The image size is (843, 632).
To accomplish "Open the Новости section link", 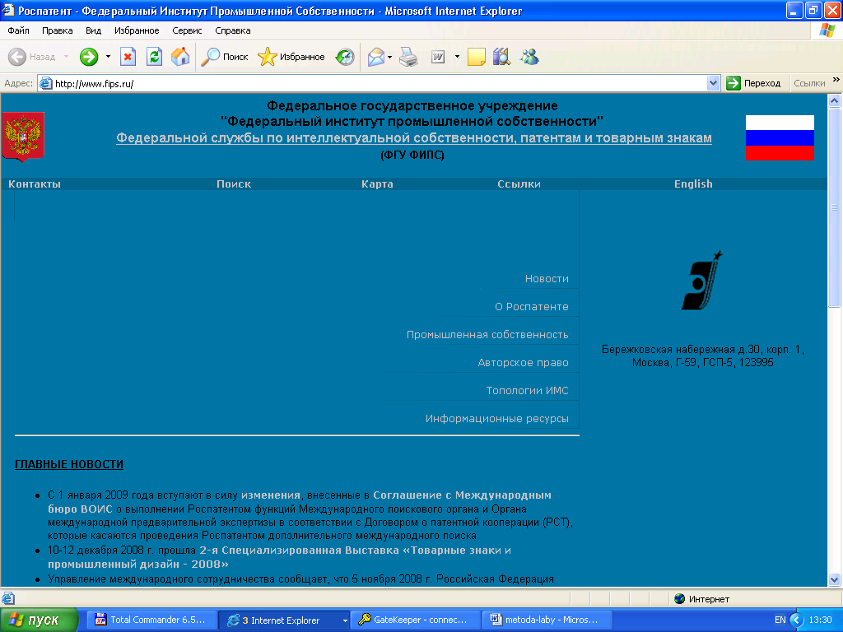I will tap(547, 279).
